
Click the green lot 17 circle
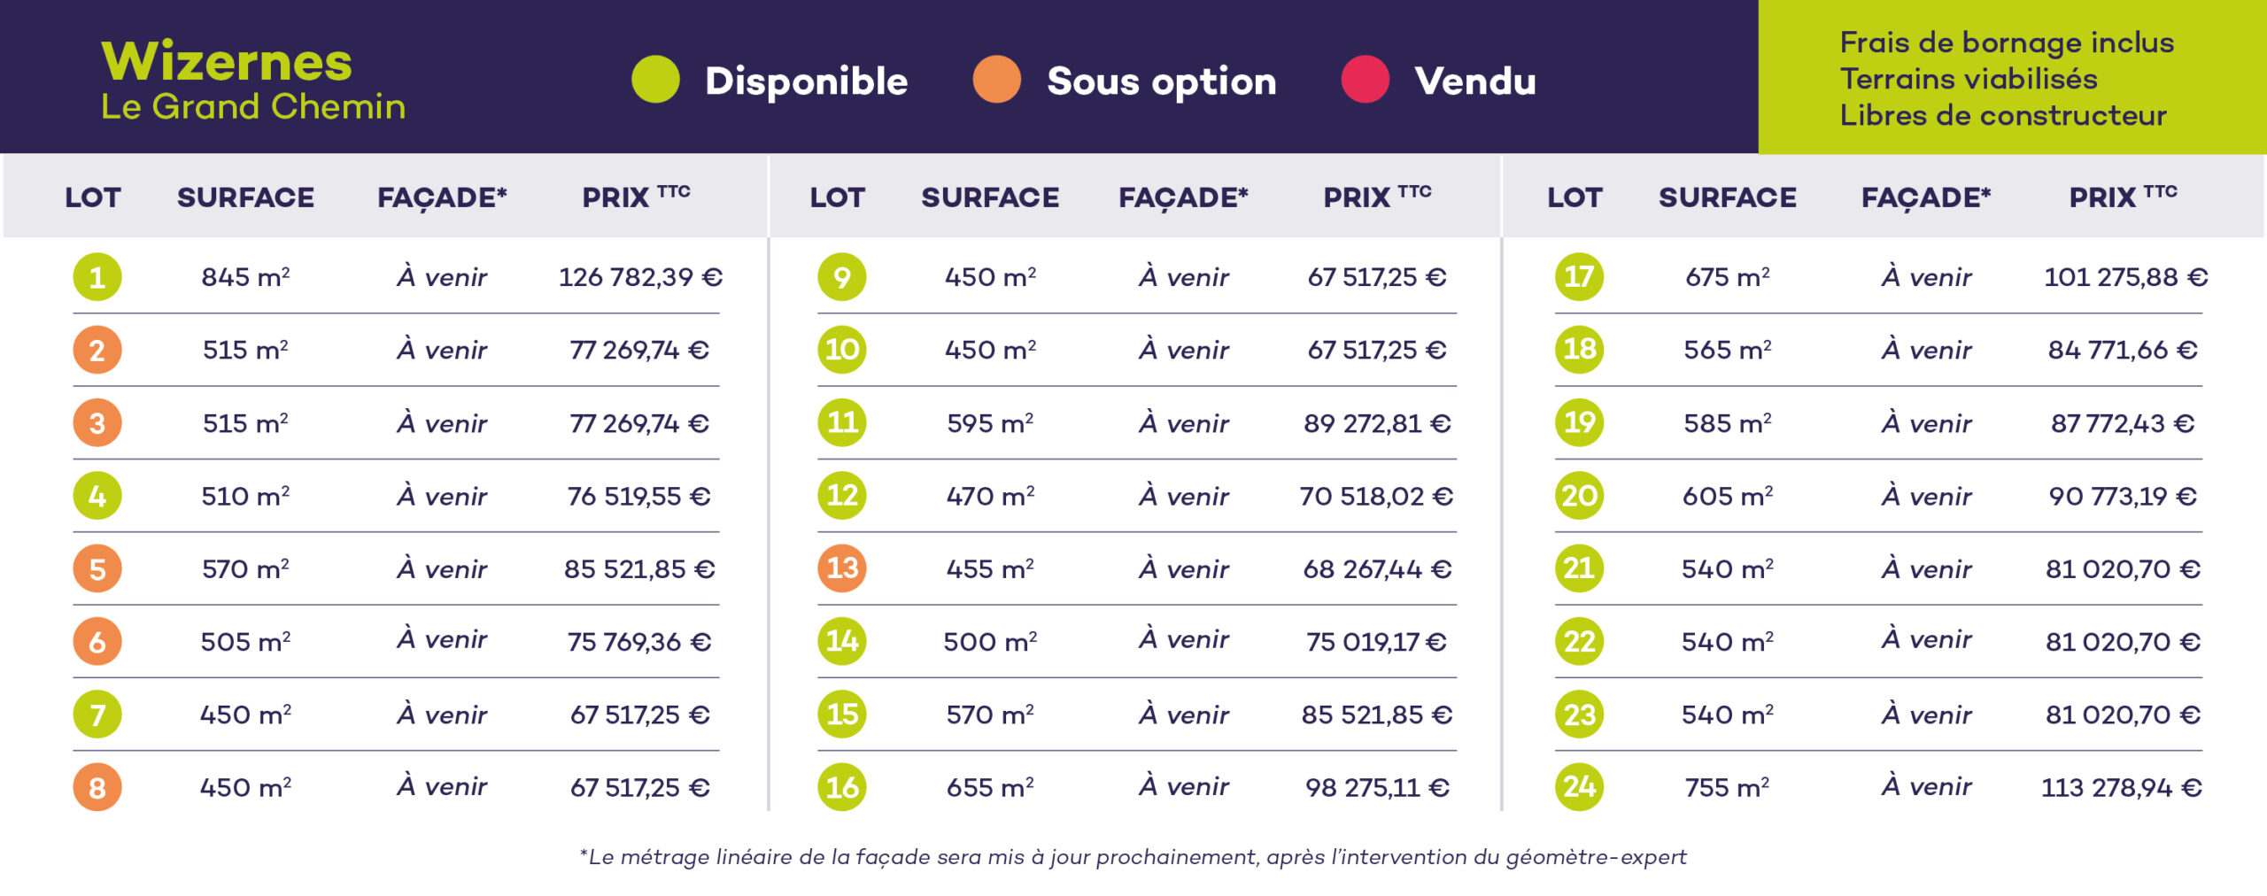tap(1579, 277)
